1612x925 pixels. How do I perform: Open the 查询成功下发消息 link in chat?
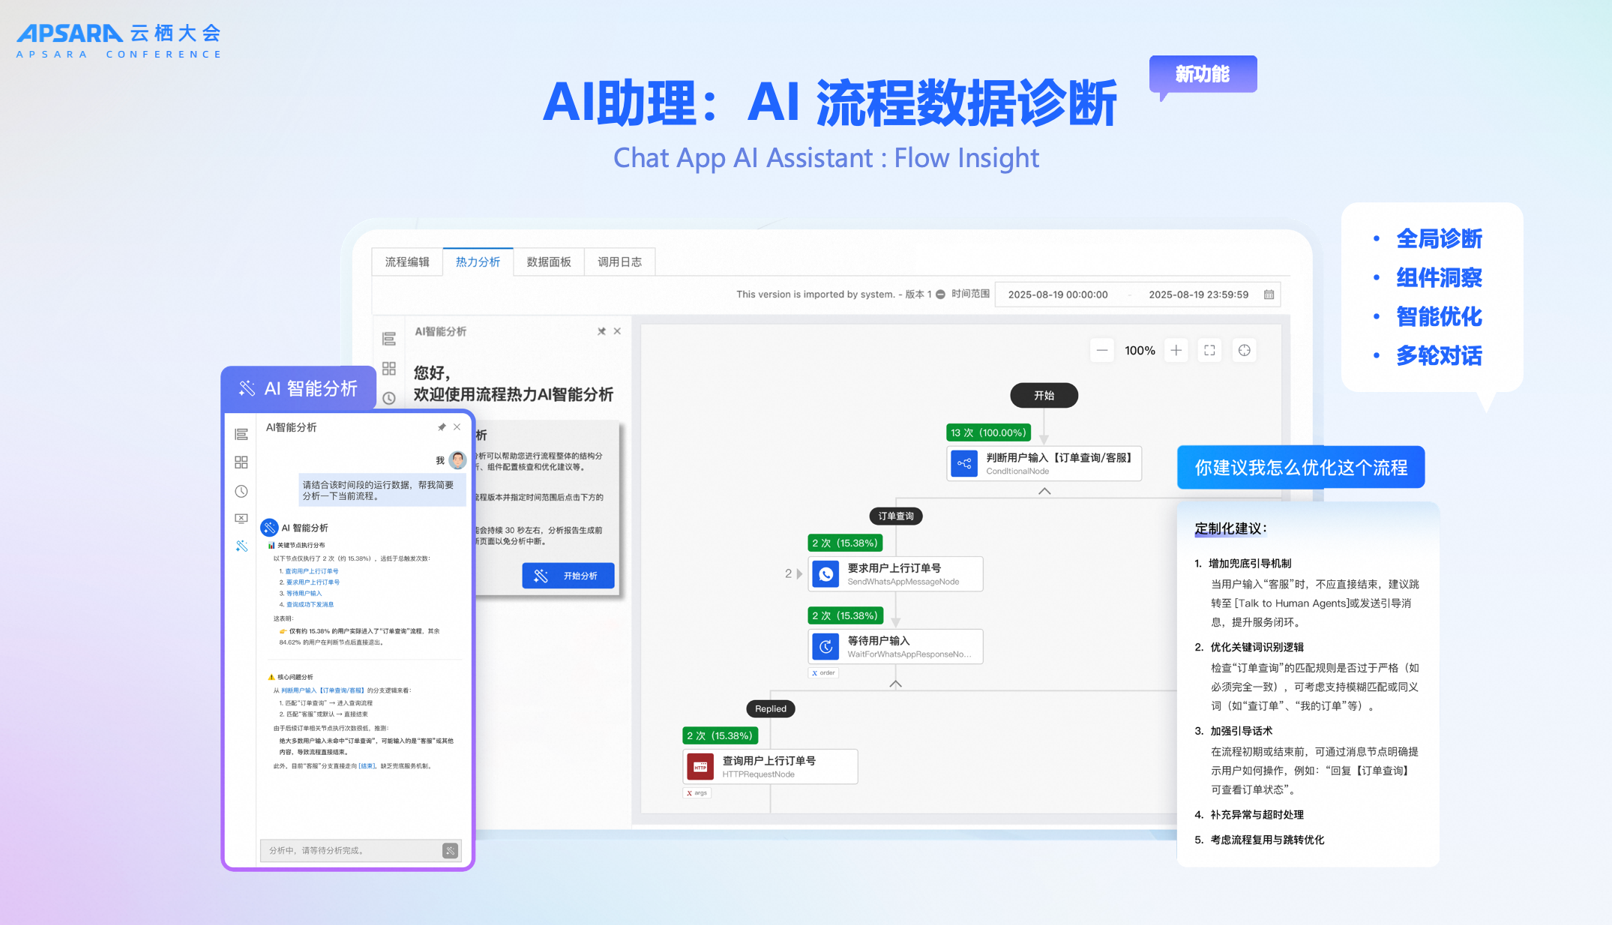pos(310,605)
